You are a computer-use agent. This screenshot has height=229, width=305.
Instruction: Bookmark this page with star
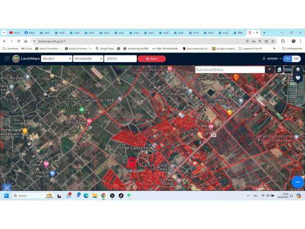273,41
